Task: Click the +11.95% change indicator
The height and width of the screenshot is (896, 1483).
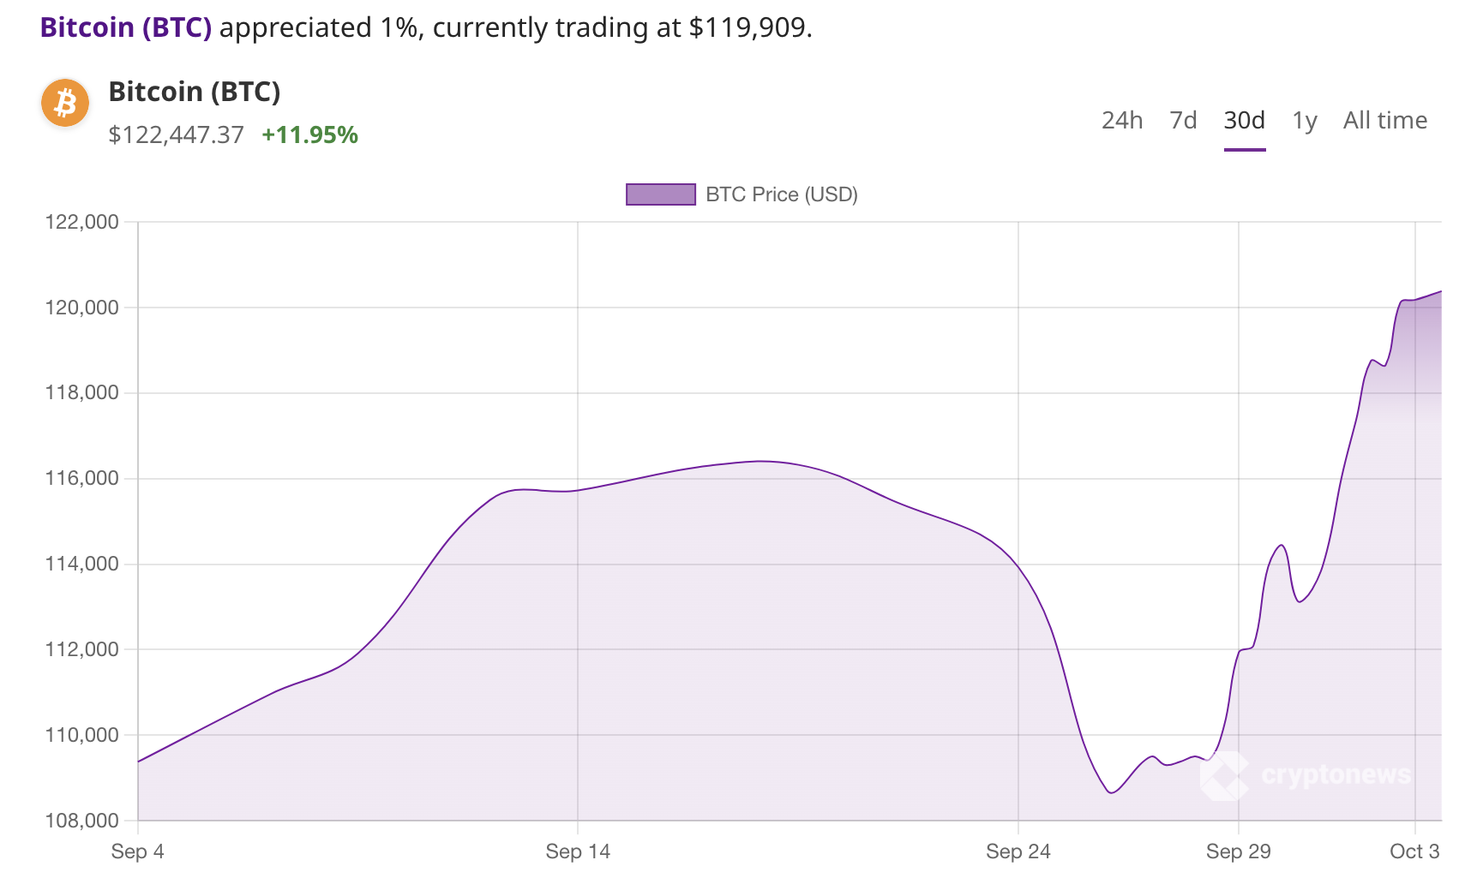Action: pyautogui.click(x=309, y=135)
